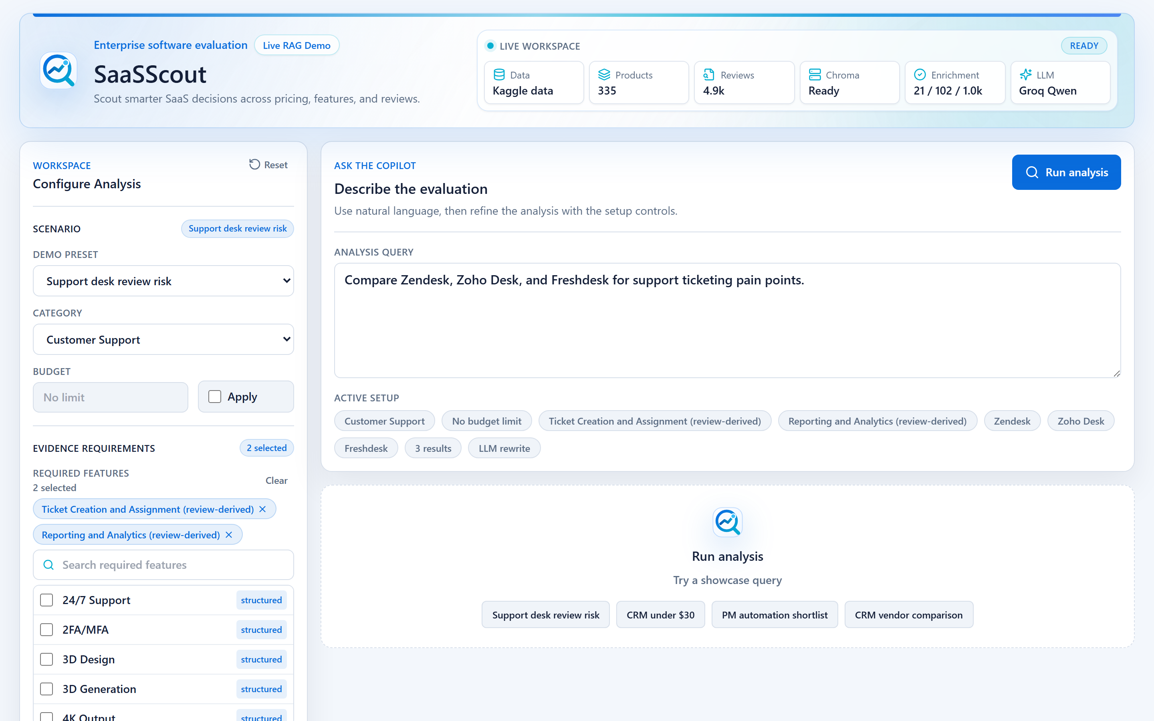Screen dimensions: 1154x721
Task: Click the Chroma server icon
Action: click(x=815, y=75)
